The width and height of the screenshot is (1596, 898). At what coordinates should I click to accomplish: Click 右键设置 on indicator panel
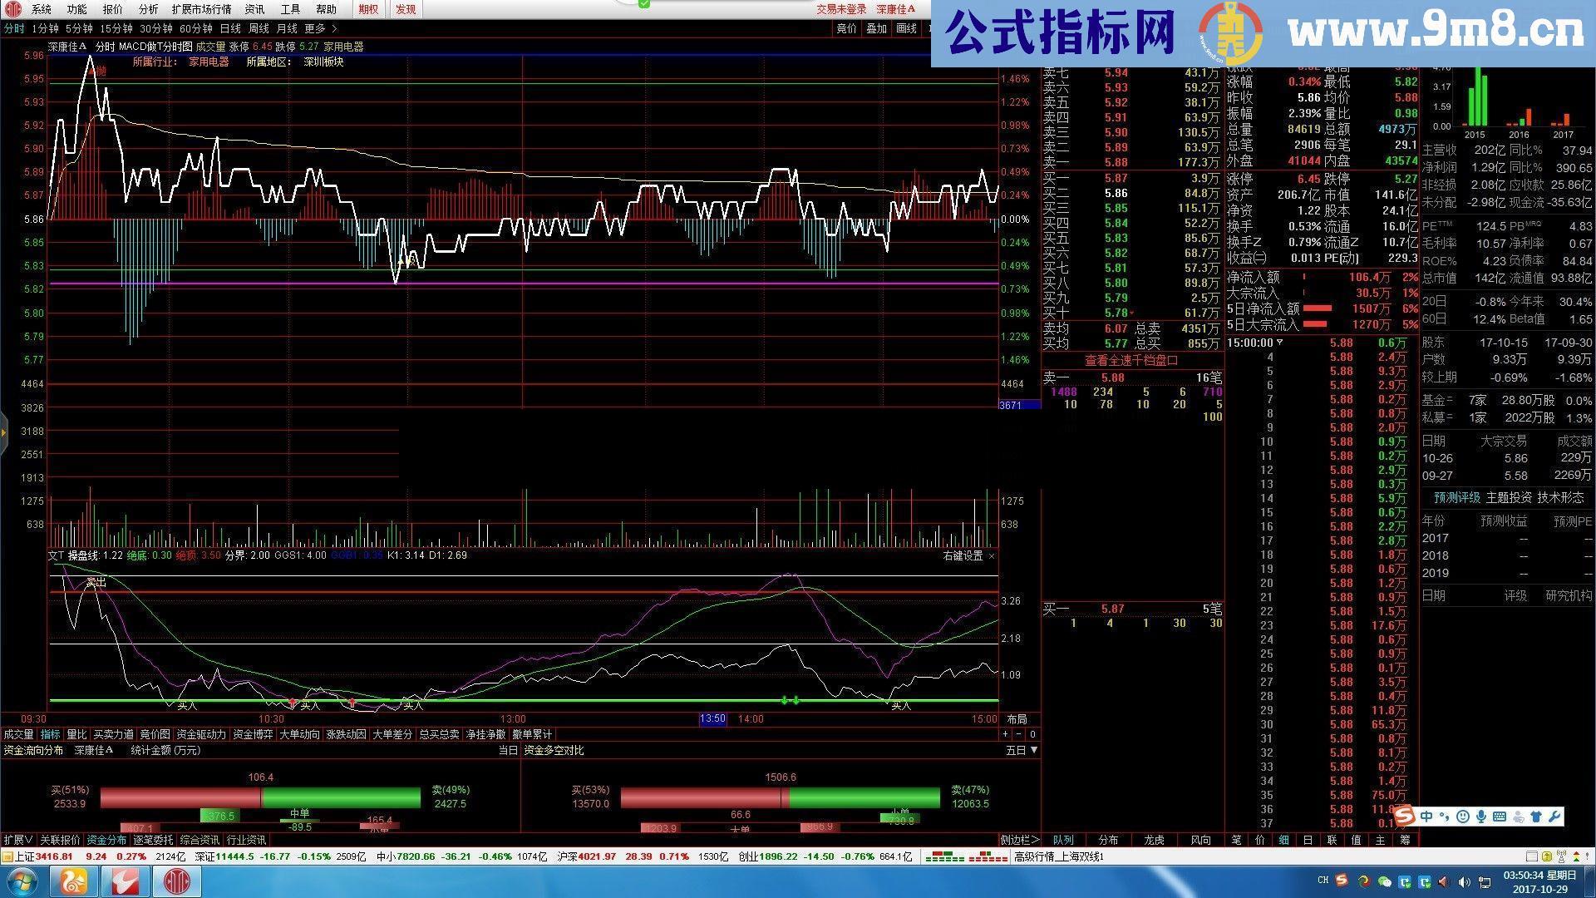pos(963,555)
